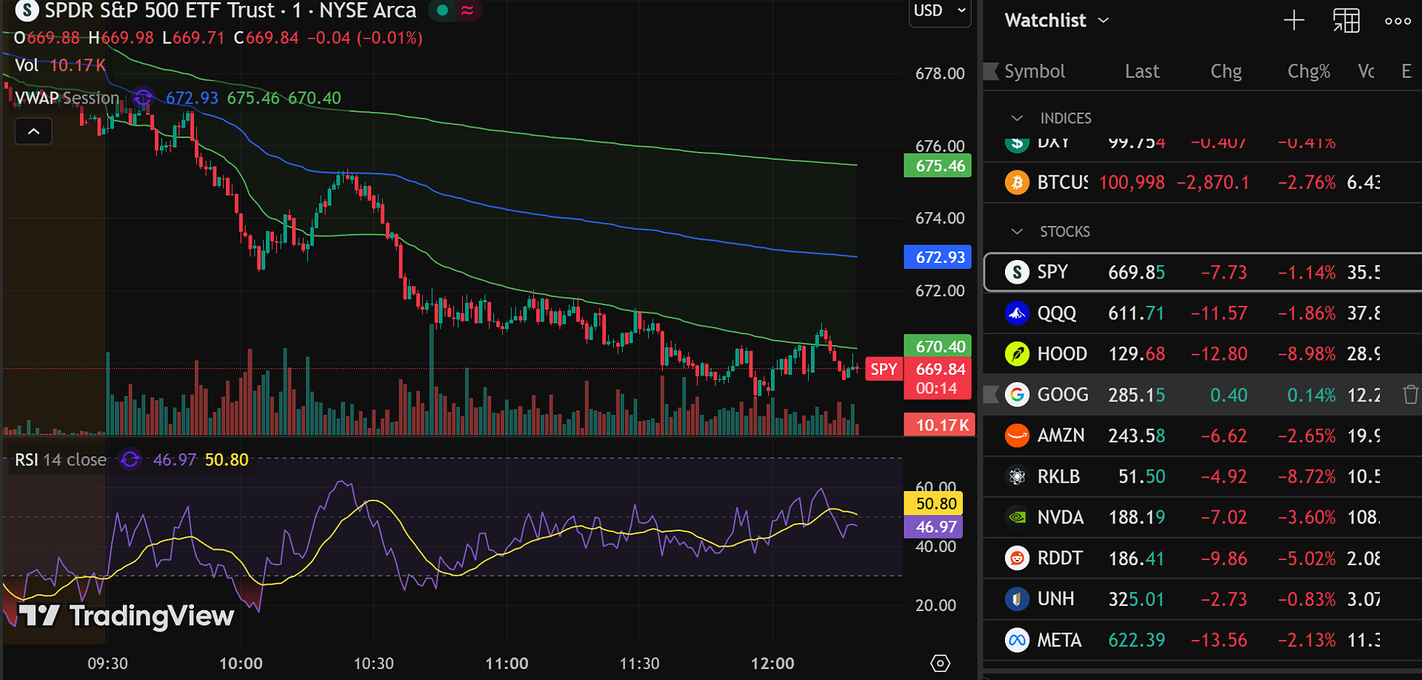Click the 10:30 time axis label
This screenshot has height=680, width=1422.
point(373,663)
